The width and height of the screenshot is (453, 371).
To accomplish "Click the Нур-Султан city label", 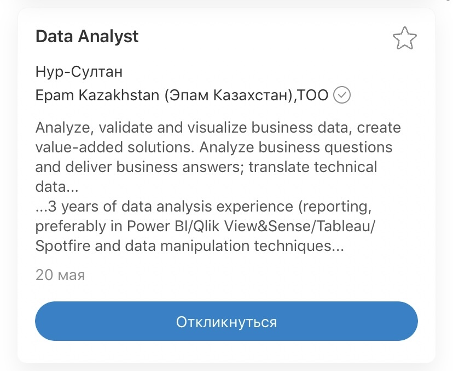I will 79,71.
